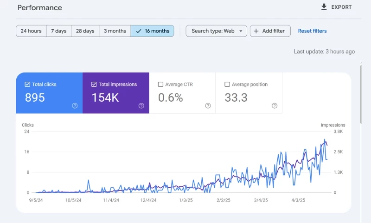This screenshot has width=371, height=223.
Task: Enable the Average CTR checkbox
Action: [160, 85]
